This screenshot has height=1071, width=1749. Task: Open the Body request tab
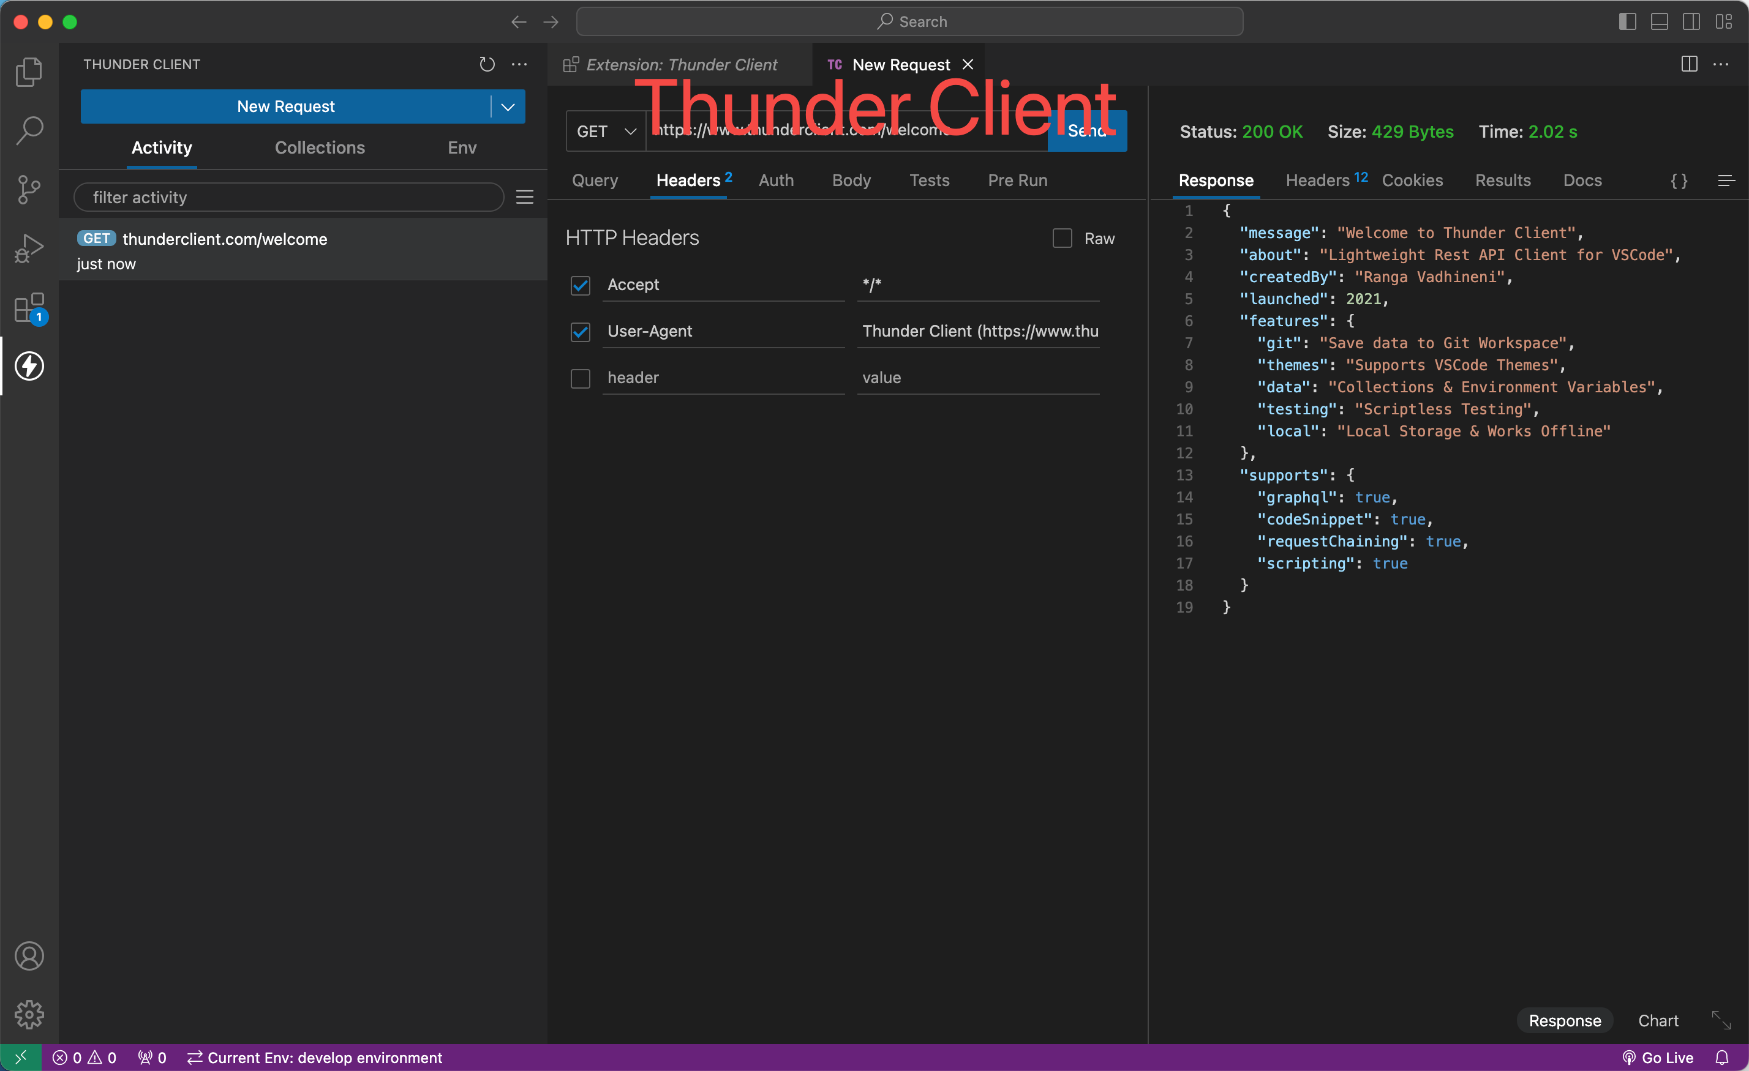click(x=851, y=180)
